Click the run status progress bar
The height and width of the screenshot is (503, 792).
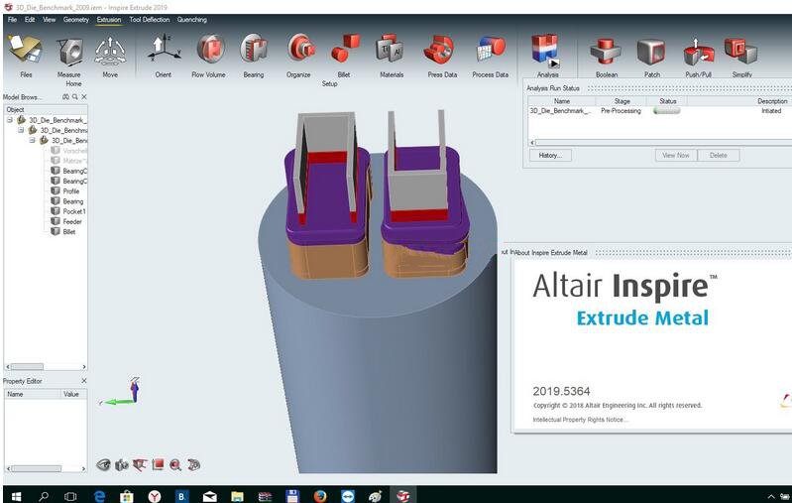(x=667, y=111)
